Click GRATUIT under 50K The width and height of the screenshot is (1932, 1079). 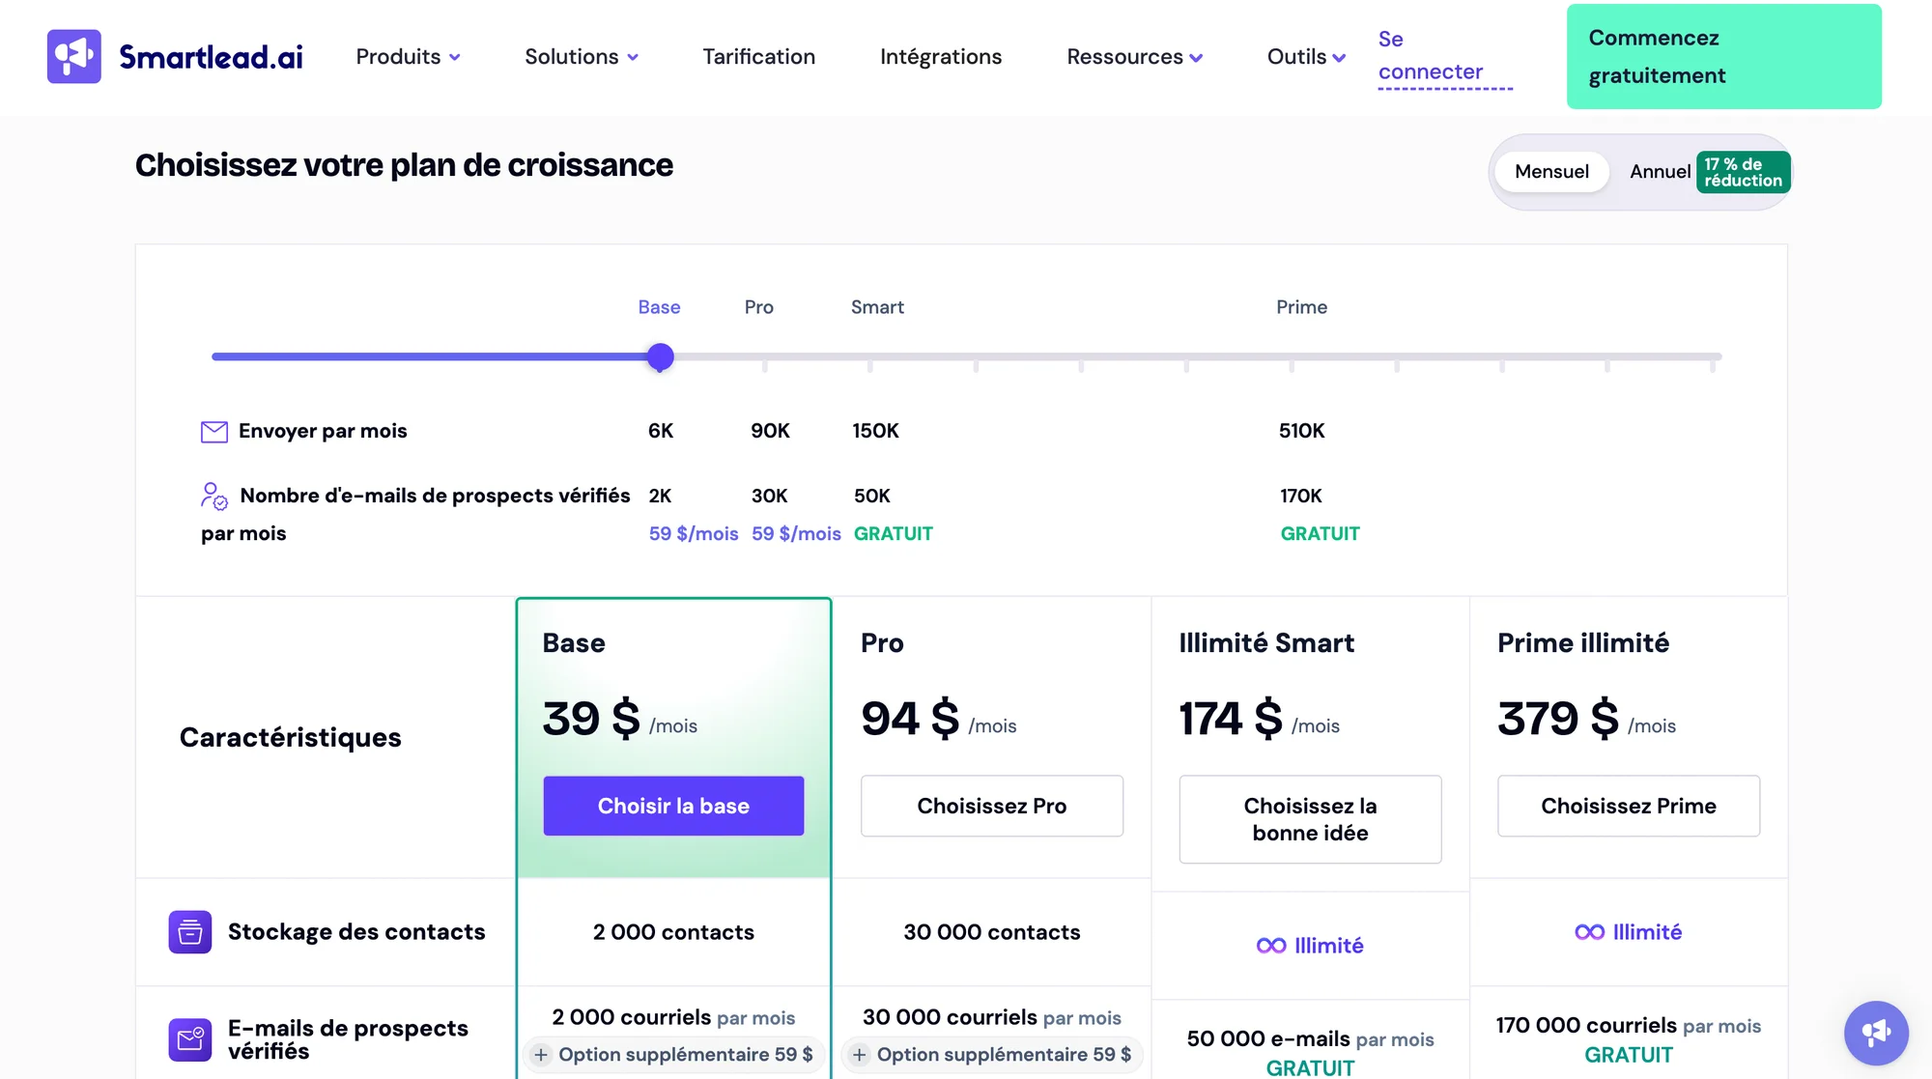(893, 533)
